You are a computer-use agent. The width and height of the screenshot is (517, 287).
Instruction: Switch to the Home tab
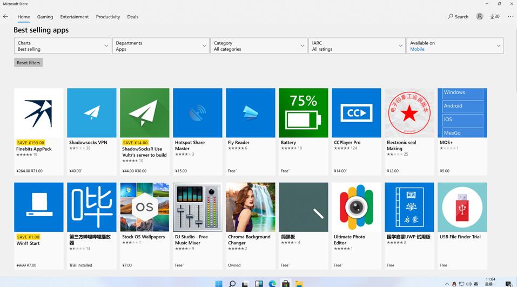(24, 17)
